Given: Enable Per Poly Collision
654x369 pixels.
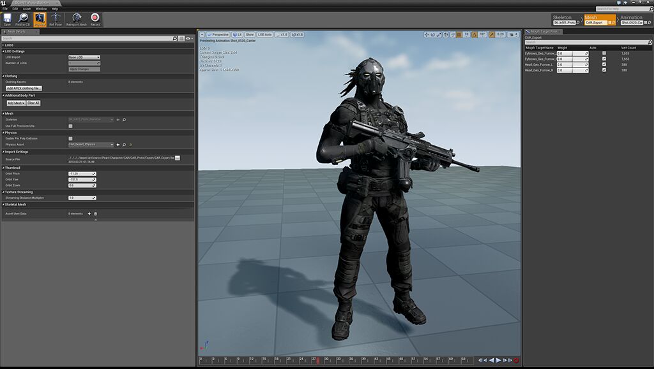Looking at the screenshot, I should point(70,137).
